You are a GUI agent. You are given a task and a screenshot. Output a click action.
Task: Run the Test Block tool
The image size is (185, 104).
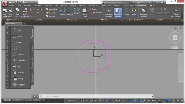point(18,13)
